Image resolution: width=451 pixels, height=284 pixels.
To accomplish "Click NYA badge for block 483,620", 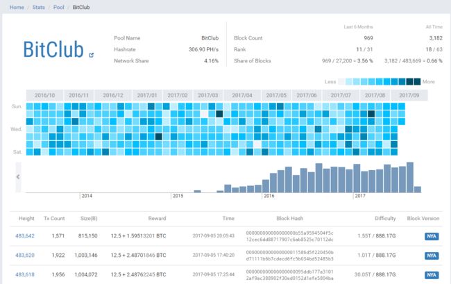I will [432, 256].
